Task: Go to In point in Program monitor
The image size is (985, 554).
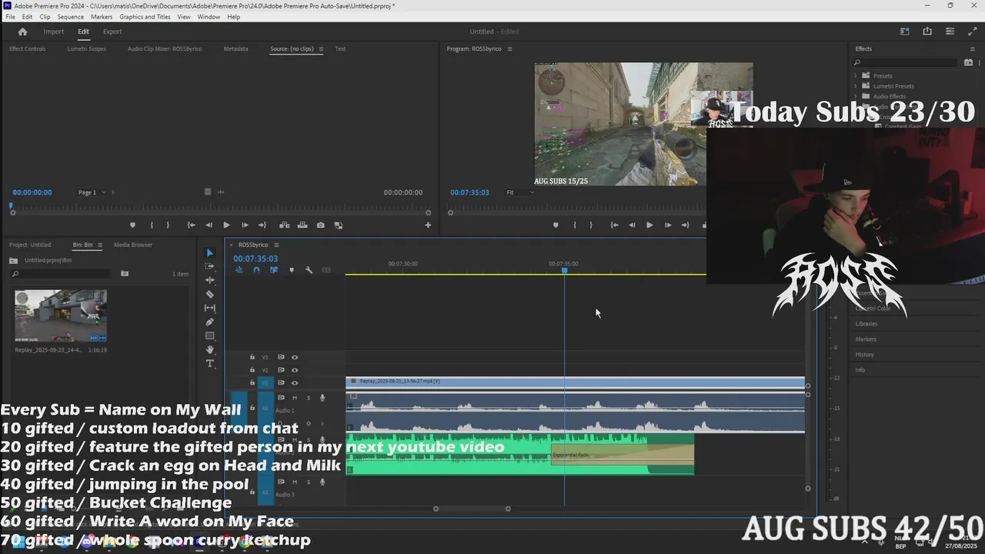Action: tap(614, 225)
